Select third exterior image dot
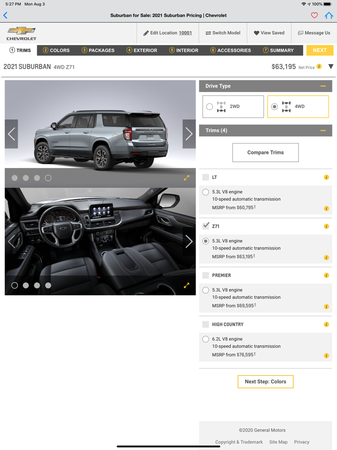The width and height of the screenshot is (337, 450). pyautogui.click(x=37, y=178)
